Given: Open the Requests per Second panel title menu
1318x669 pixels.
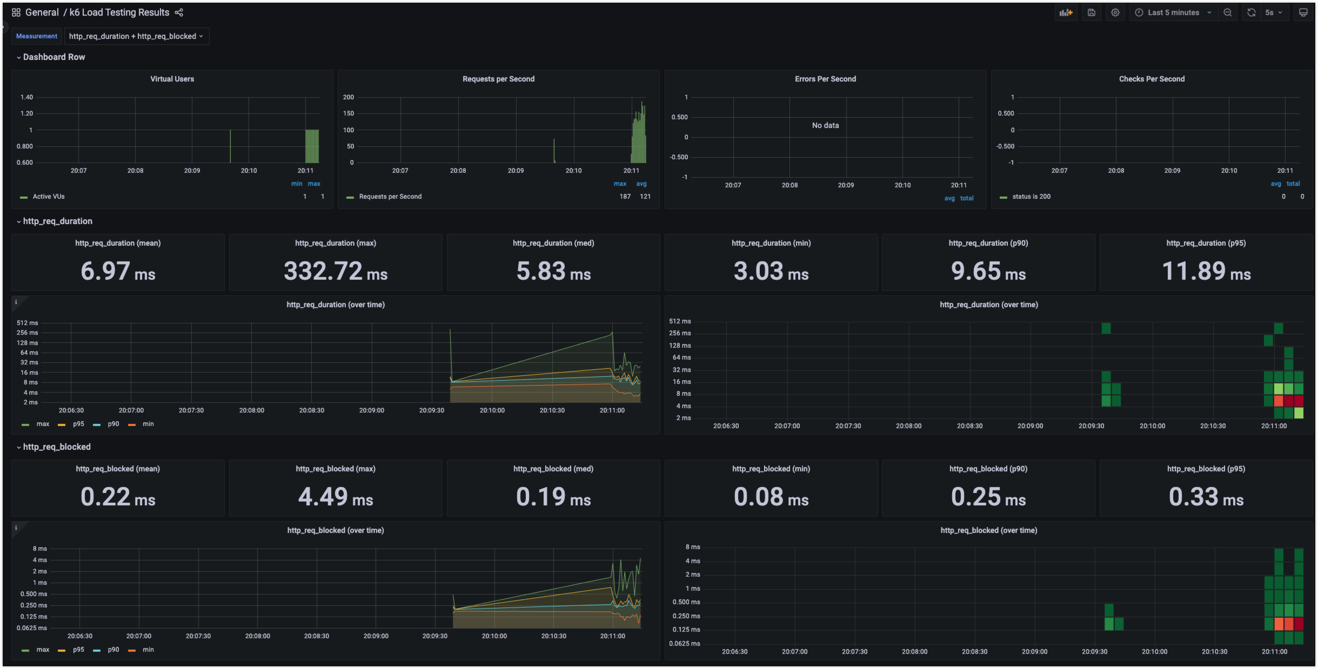Looking at the screenshot, I should (498, 79).
